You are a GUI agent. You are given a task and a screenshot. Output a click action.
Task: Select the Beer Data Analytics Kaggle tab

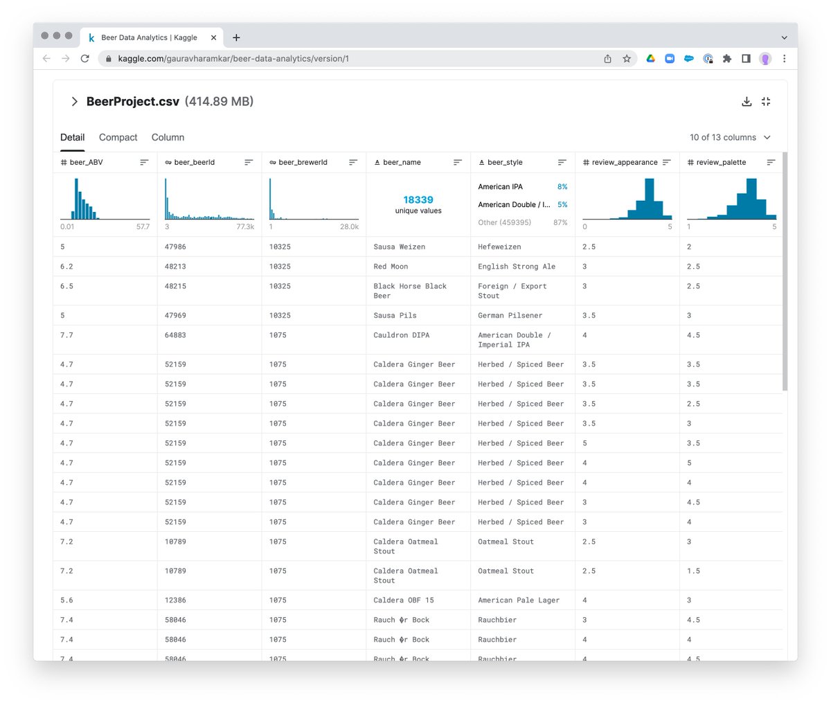(152, 37)
